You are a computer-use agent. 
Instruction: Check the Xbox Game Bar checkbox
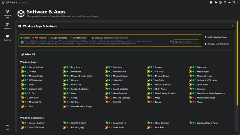(106, 93)
